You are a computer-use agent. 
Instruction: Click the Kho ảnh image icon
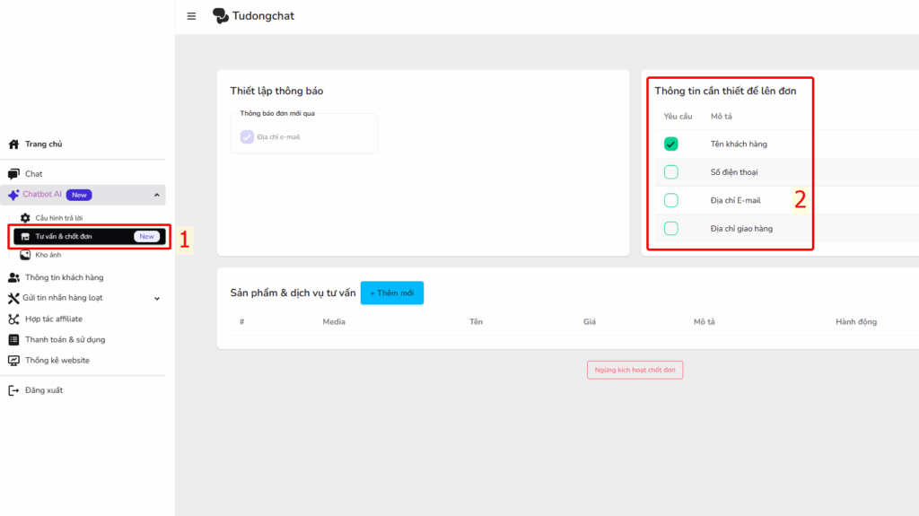click(x=25, y=255)
